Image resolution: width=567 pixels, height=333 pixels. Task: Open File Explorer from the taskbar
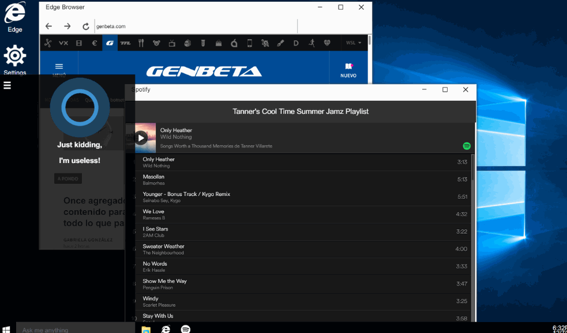(146, 330)
